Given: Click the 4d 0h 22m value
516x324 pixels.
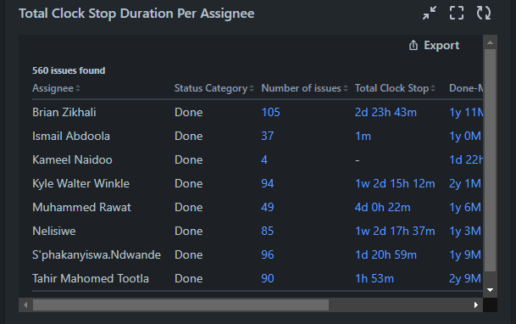Looking at the screenshot, I should point(382,207).
